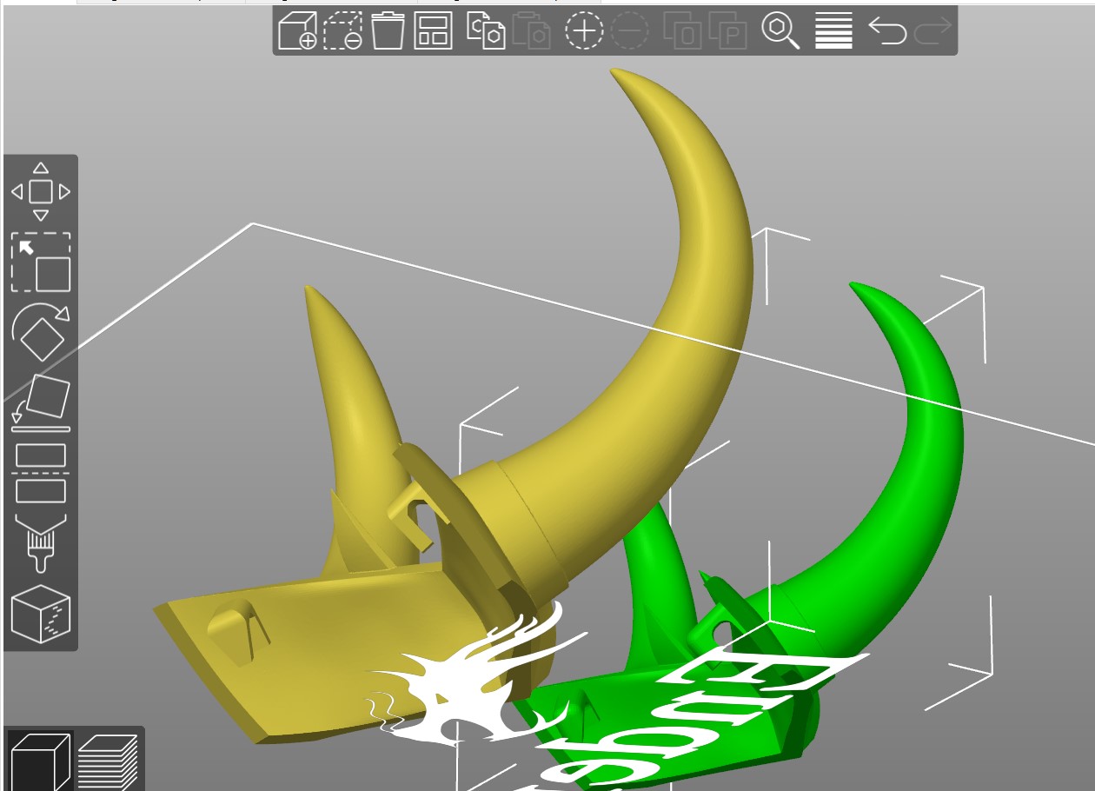Select the Scale gizmo tool
The image size is (1095, 791).
click(41, 263)
